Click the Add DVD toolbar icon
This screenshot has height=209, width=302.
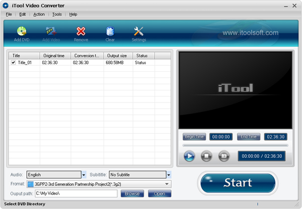coord(22,31)
